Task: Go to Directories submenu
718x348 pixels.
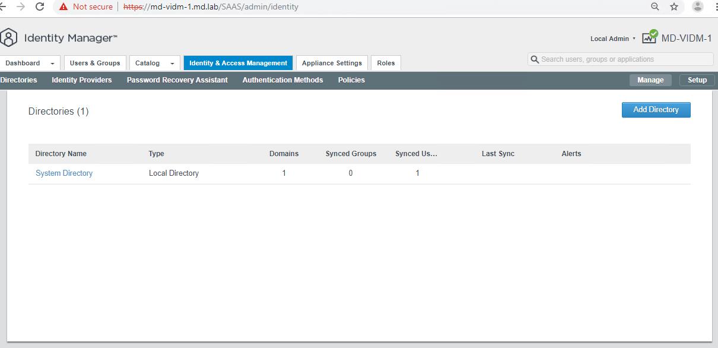Action: (18, 80)
